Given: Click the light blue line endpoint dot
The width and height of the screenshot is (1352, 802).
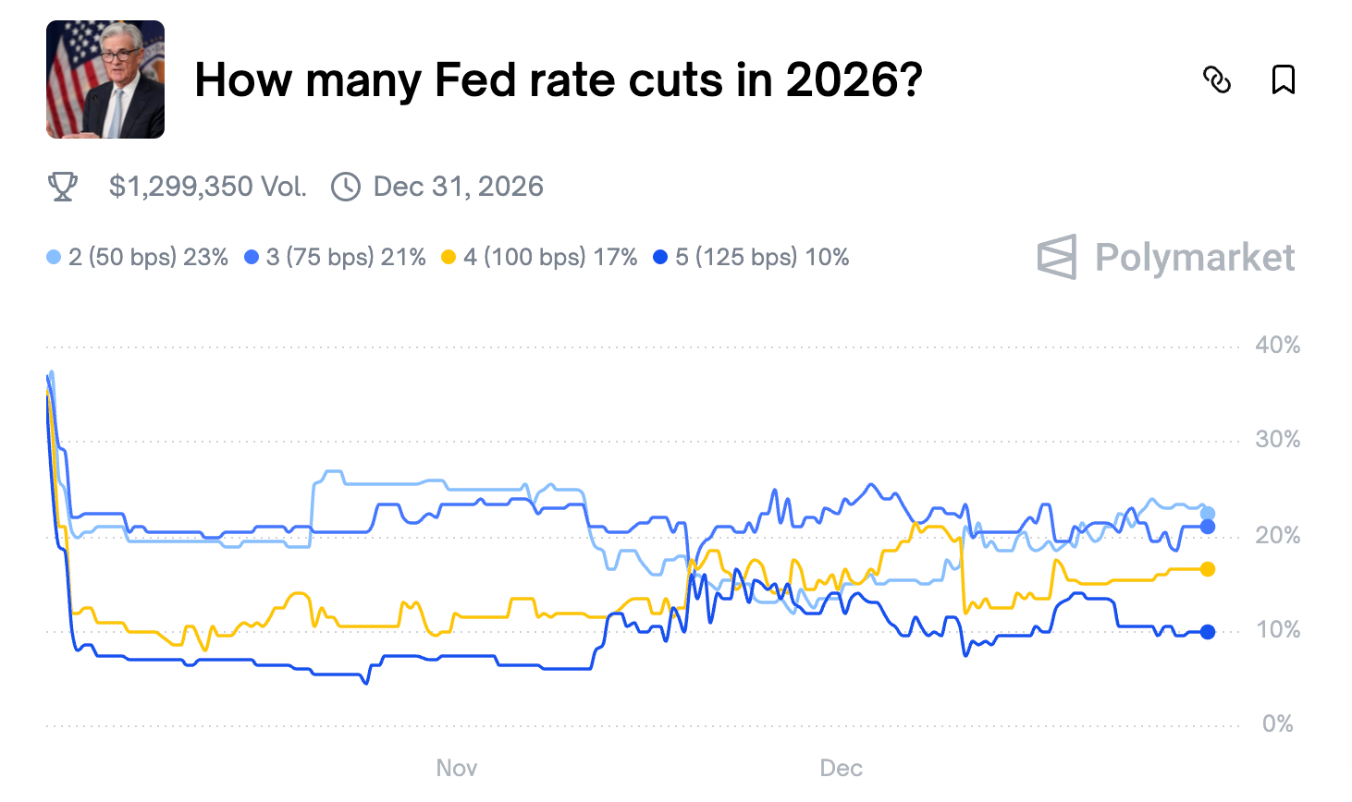Looking at the screenshot, I should [1208, 514].
